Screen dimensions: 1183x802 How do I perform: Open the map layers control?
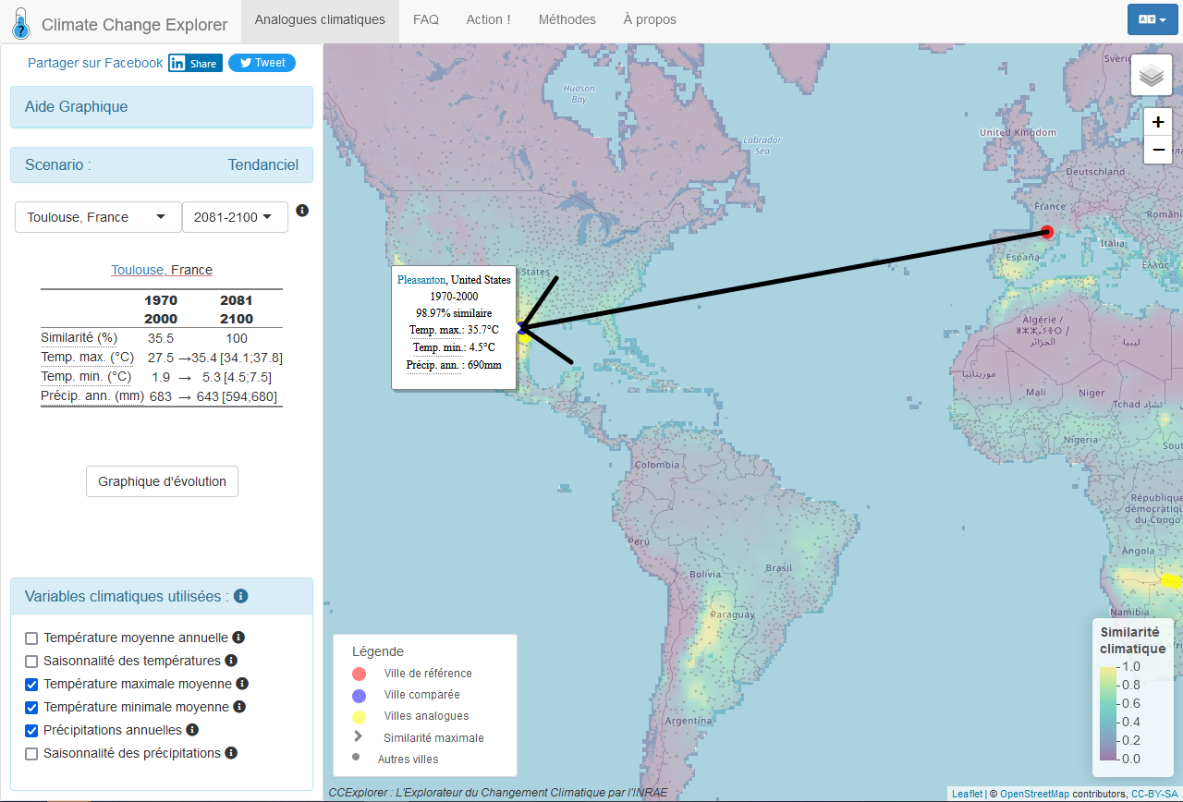[x=1152, y=76]
